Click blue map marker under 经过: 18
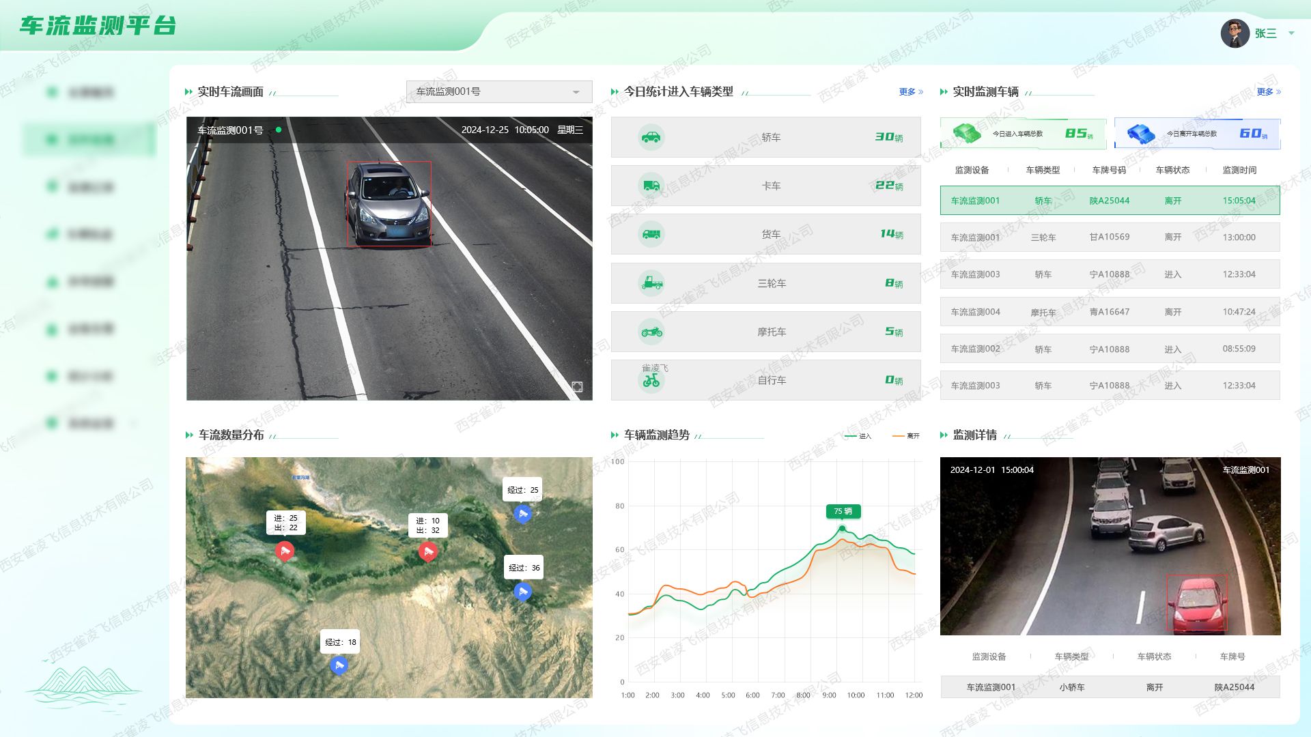The height and width of the screenshot is (737, 1311). coord(339,665)
